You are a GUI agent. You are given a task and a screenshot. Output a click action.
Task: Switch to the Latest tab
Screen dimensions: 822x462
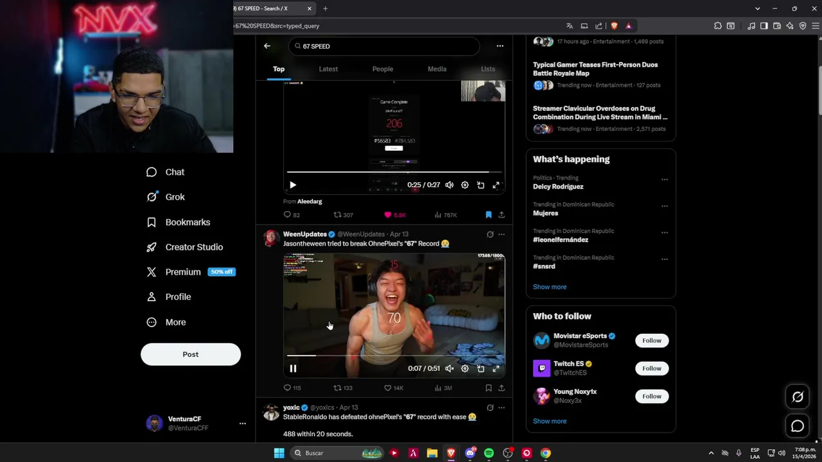328,69
